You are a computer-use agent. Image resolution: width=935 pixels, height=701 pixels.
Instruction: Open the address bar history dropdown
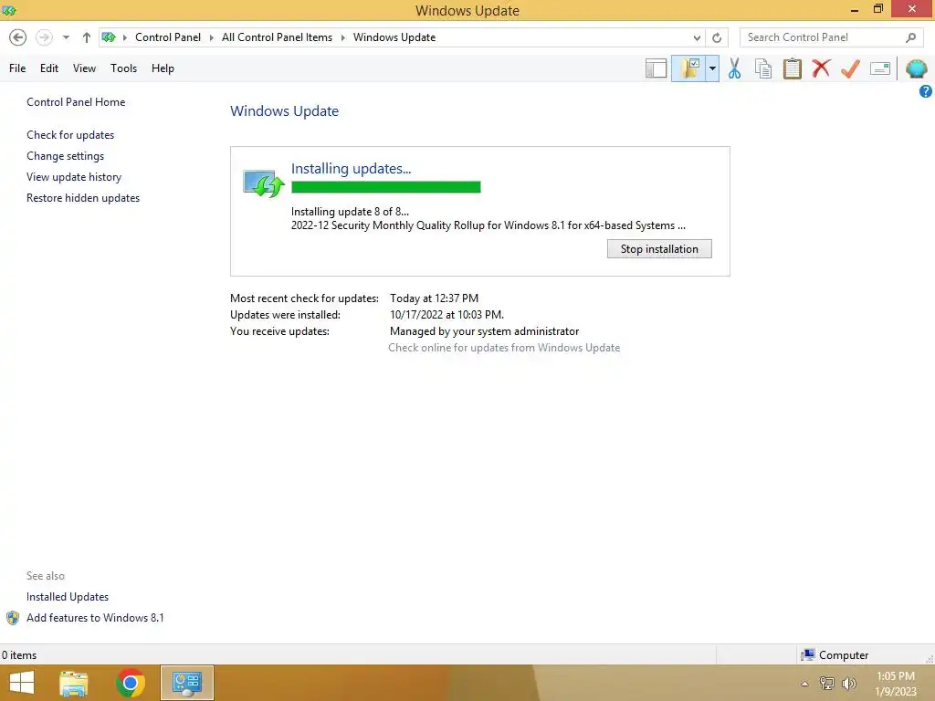(x=697, y=37)
